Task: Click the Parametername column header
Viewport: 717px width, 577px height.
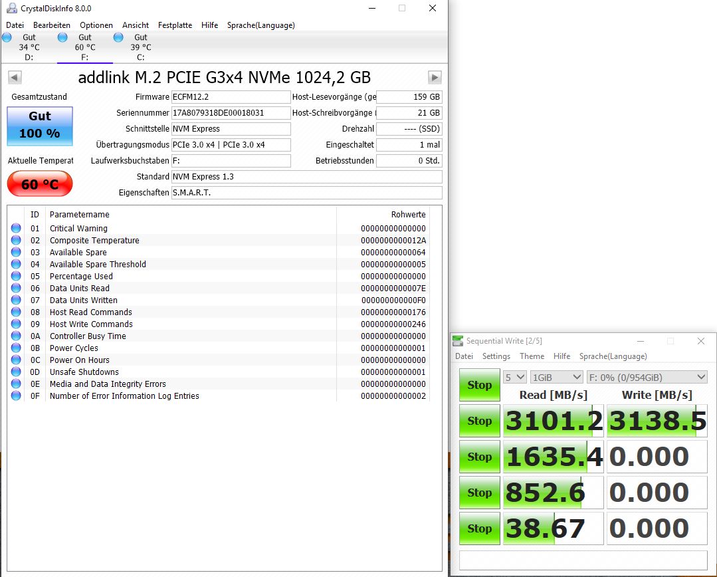Action: (191, 214)
